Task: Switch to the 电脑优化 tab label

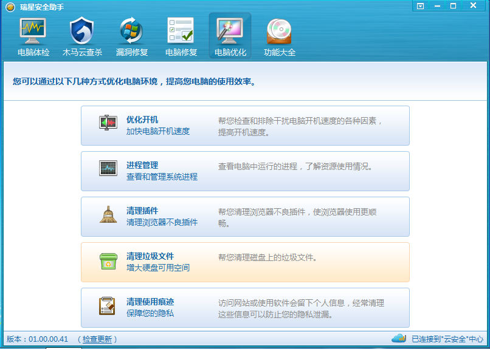Action: 230,52
